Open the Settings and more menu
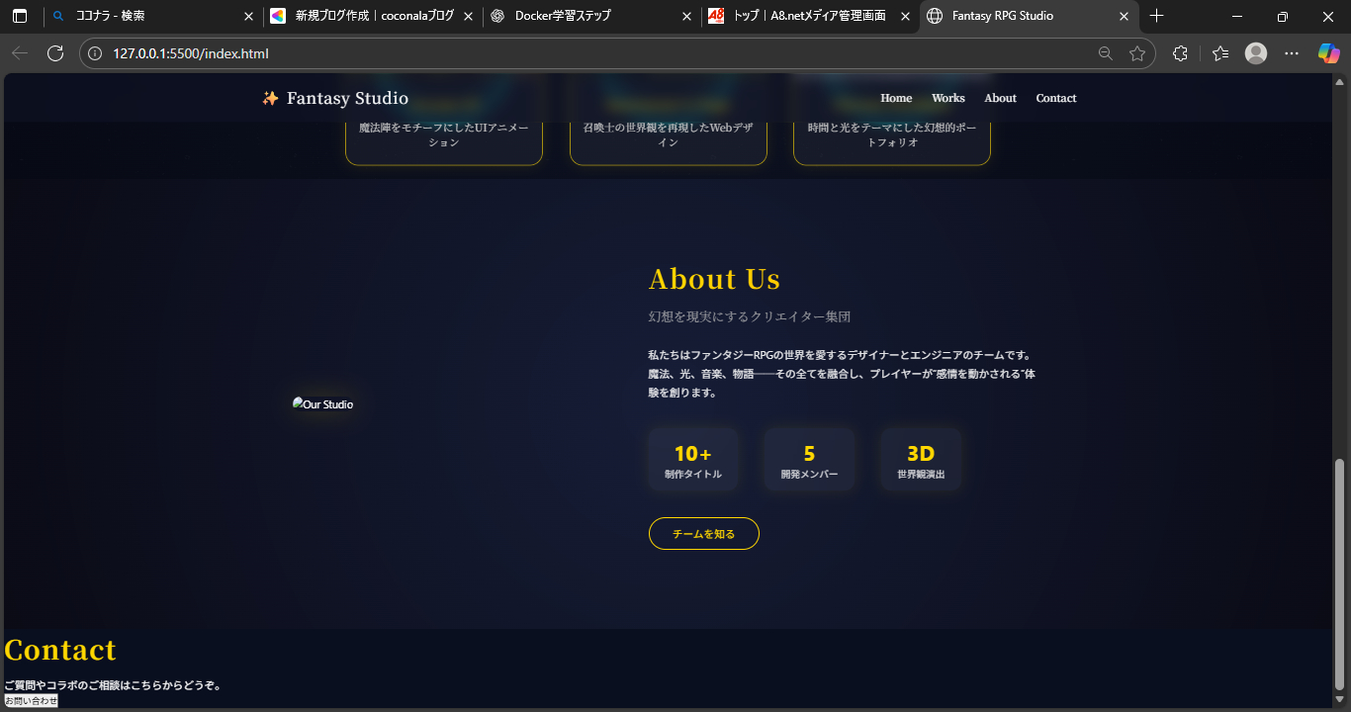The width and height of the screenshot is (1351, 712). tap(1292, 52)
